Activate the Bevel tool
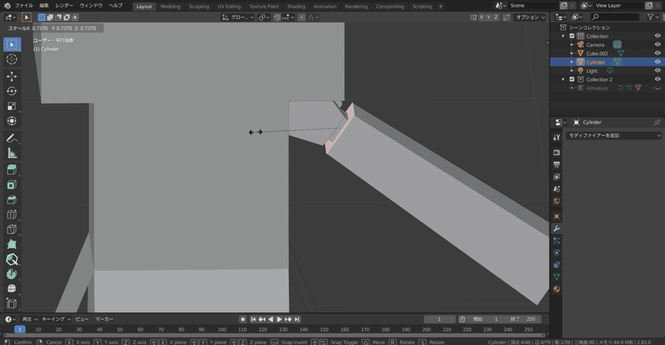 coord(12,200)
